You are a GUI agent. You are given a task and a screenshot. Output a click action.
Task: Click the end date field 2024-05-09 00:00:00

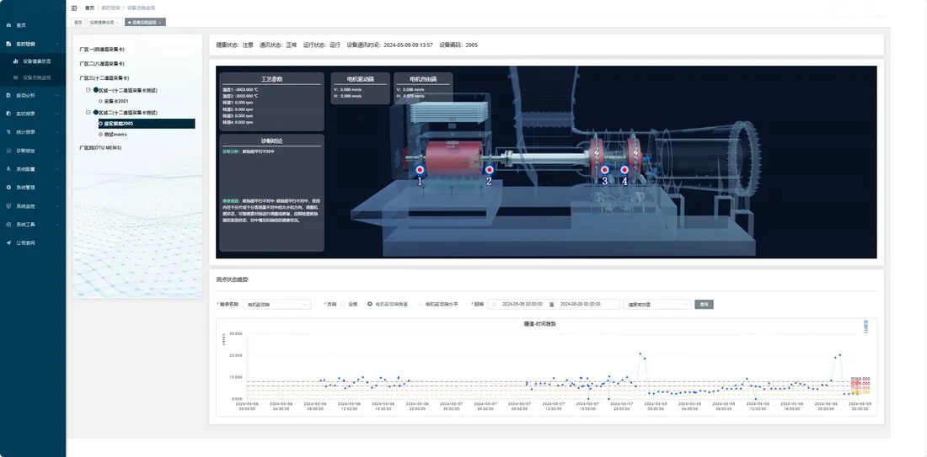coord(580,305)
